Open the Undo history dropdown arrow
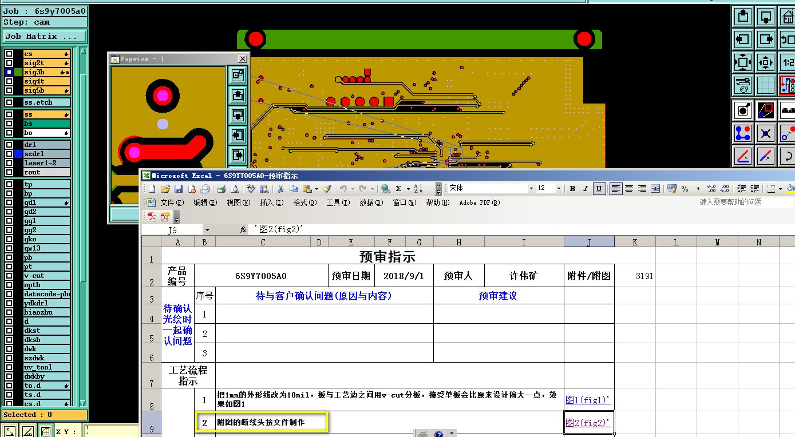This screenshot has width=795, height=437. coord(351,189)
